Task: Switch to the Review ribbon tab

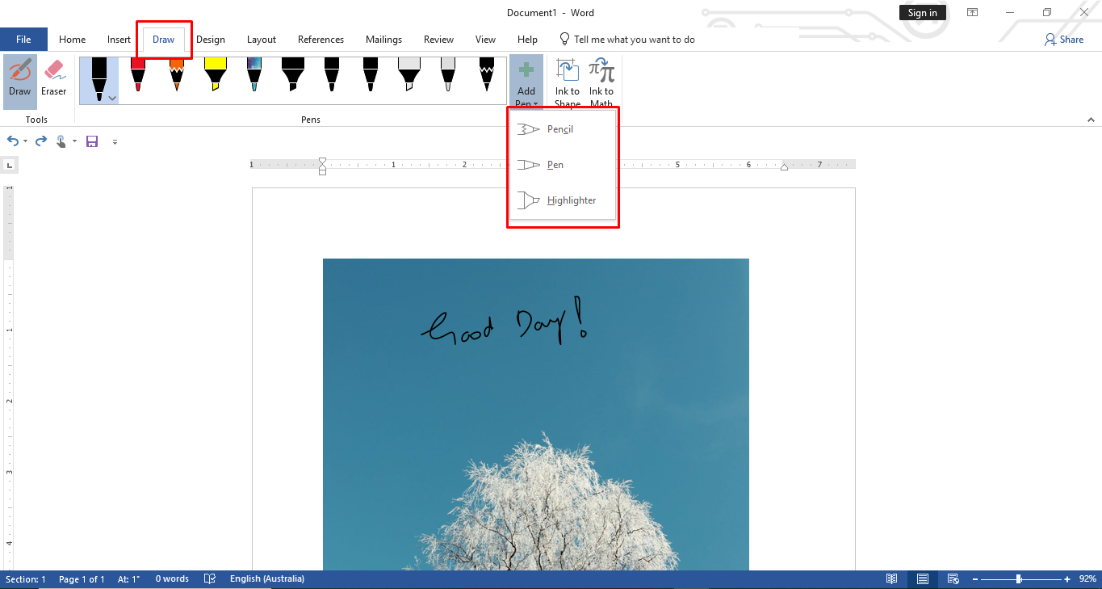Action: click(x=438, y=39)
